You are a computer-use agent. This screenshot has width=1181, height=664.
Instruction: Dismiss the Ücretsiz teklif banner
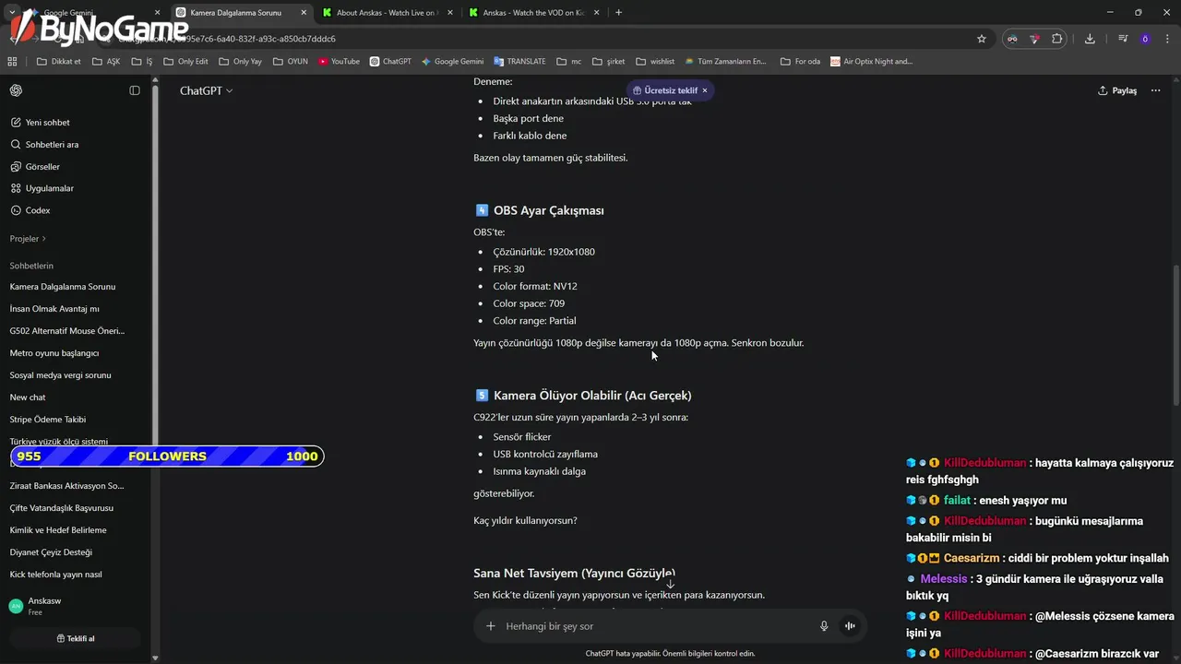click(705, 90)
